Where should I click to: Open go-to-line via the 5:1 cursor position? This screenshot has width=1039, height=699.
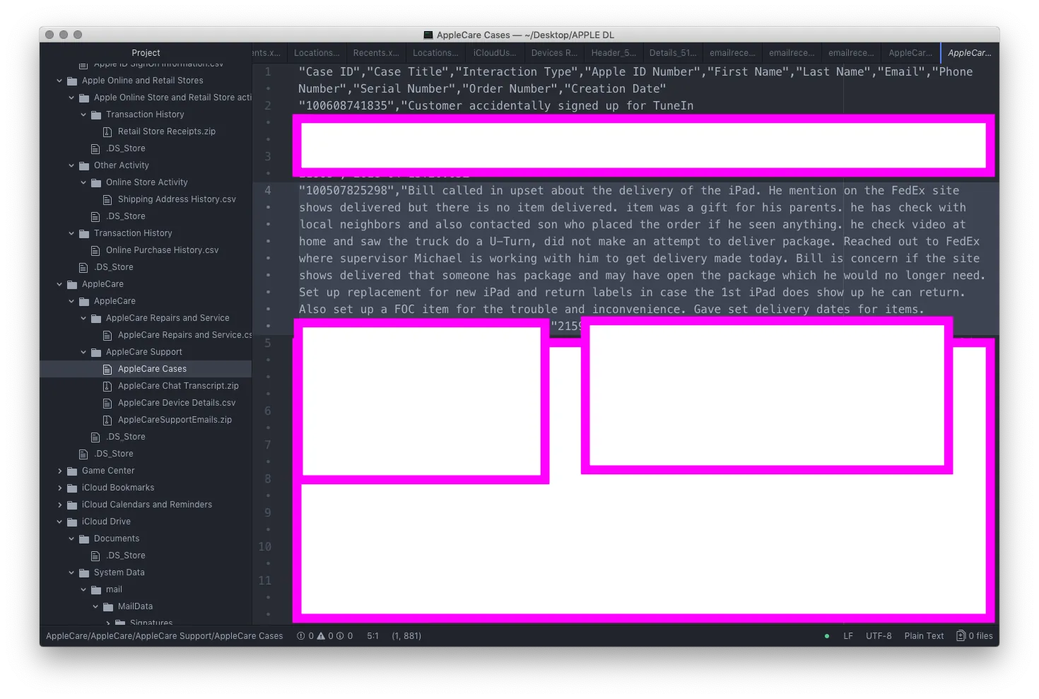(372, 636)
